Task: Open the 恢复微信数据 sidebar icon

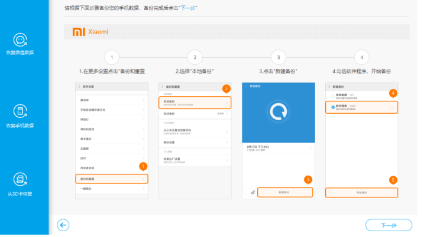Action: click(20, 40)
